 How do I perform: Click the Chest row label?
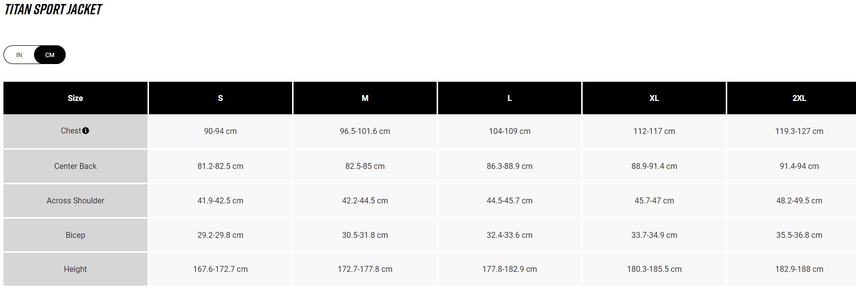click(x=71, y=131)
